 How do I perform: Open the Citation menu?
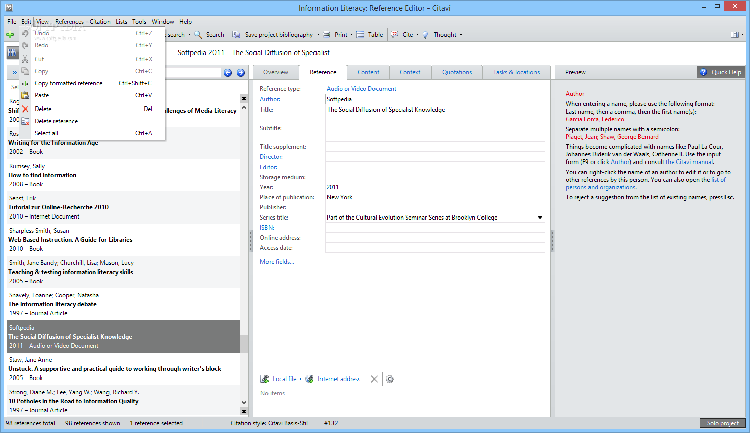tap(100, 22)
